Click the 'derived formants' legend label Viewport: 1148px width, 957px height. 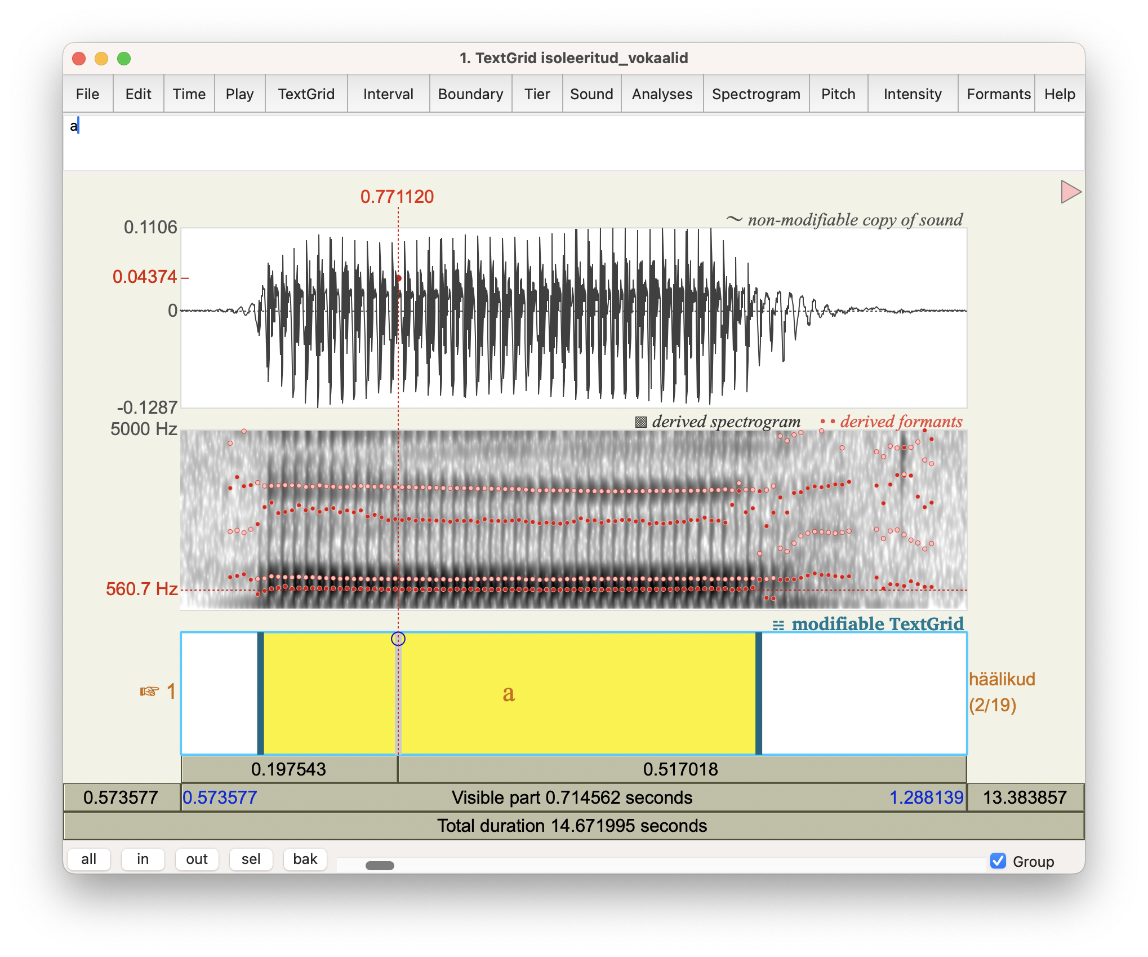point(901,422)
